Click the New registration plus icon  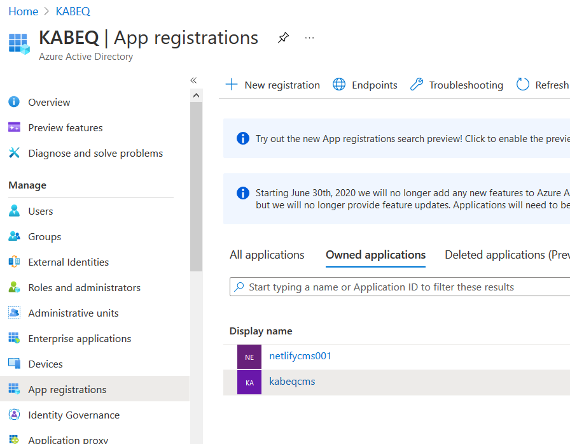232,85
